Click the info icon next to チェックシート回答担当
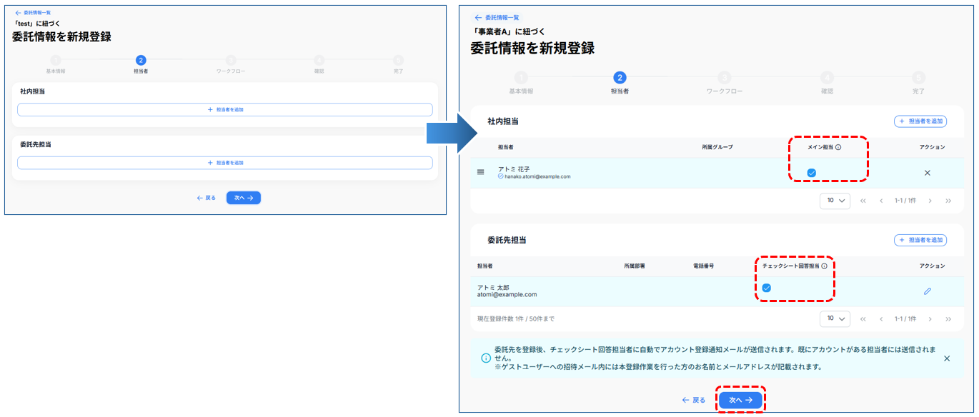979x417 pixels. pyautogui.click(x=824, y=266)
